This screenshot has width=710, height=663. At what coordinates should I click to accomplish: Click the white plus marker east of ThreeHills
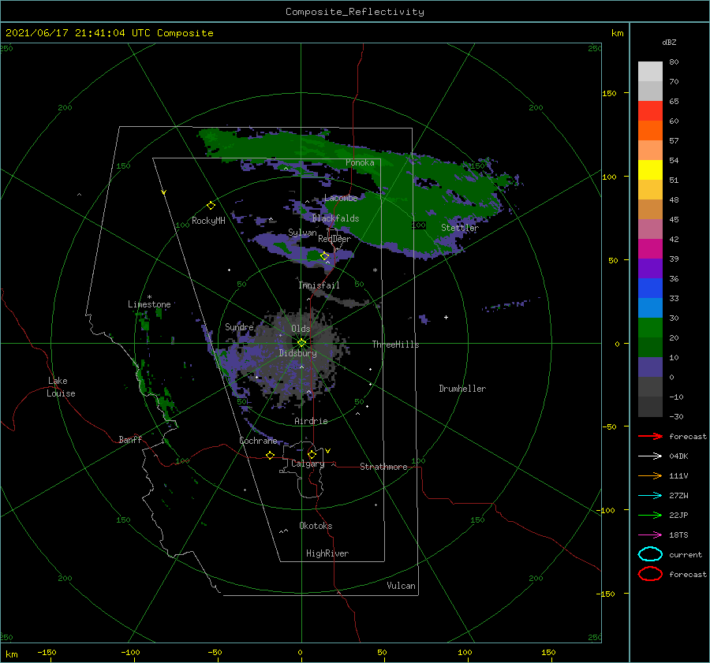click(x=446, y=317)
